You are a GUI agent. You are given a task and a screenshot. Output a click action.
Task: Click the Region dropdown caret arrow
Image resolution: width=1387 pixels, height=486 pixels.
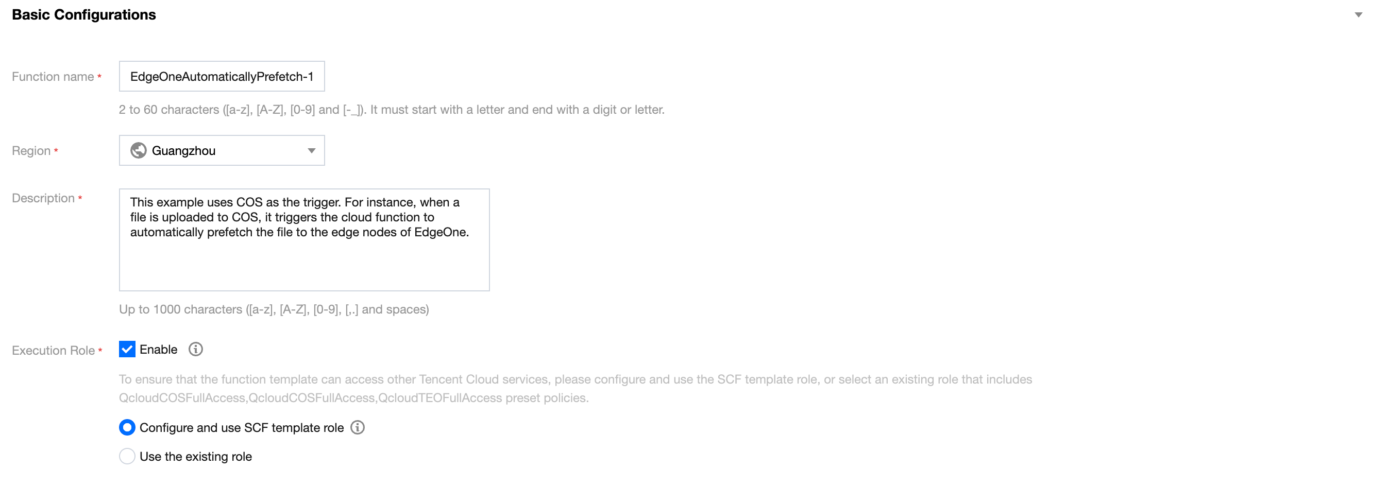[311, 151]
